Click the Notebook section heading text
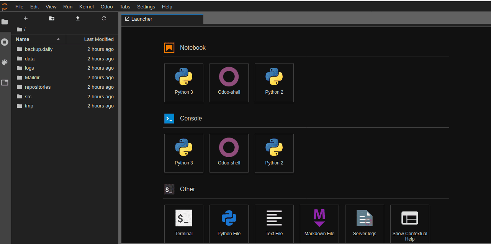491x244 pixels. [193, 48]
